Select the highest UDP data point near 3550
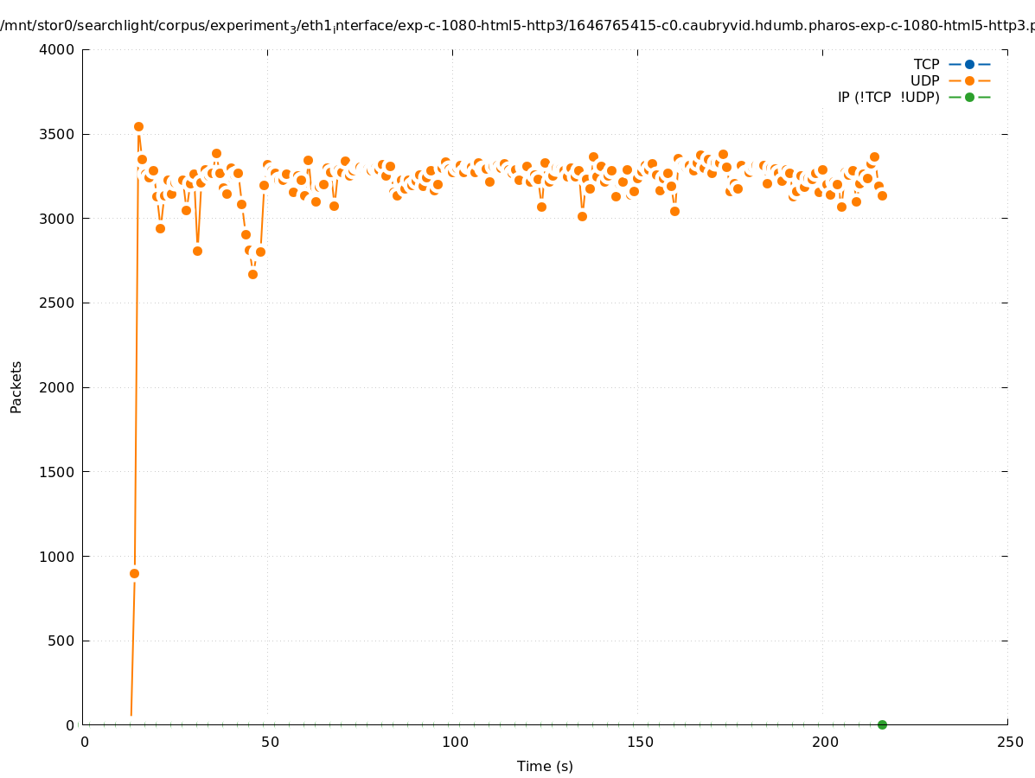This screenshot has width=1035, height=778. pyautogui.click(x=138, y=126)
